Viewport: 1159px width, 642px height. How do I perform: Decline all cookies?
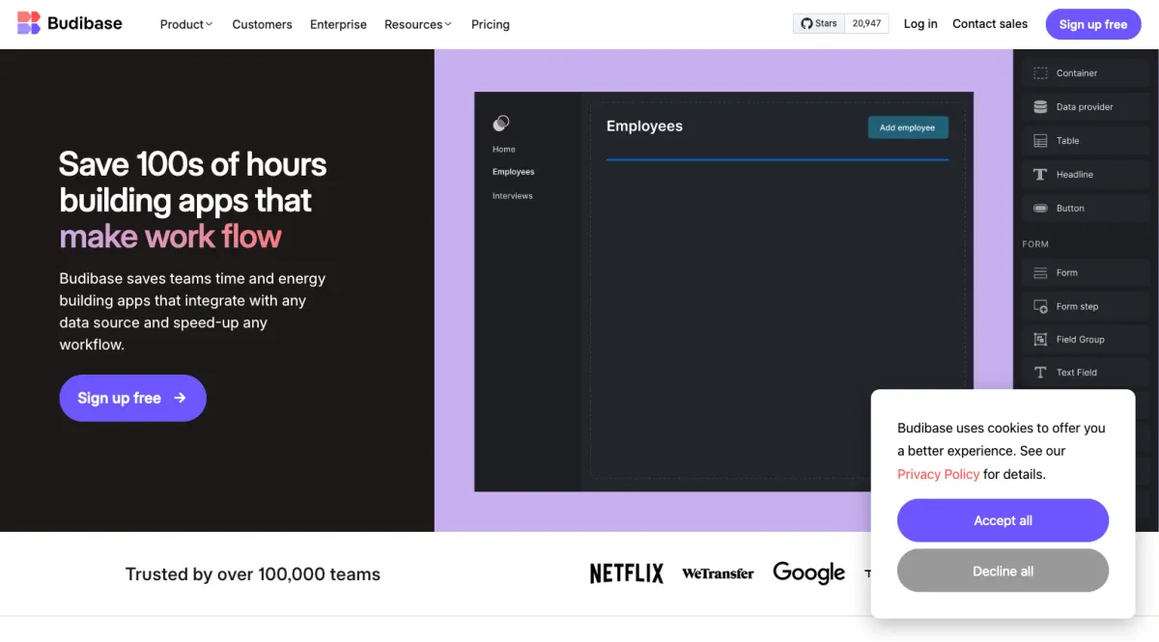[1003, 571]
